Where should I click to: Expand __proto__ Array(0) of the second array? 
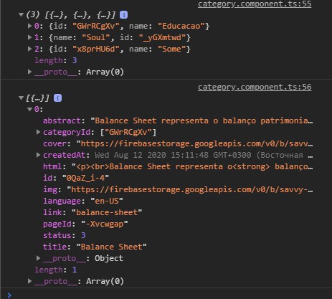click(29, 281)
